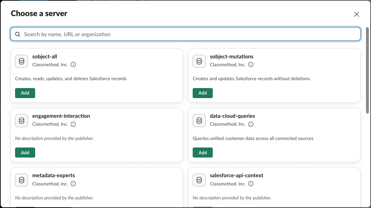Click the metadata-experts server name
371x208 pixels.
pyautogui.click(x=53, y=175)
